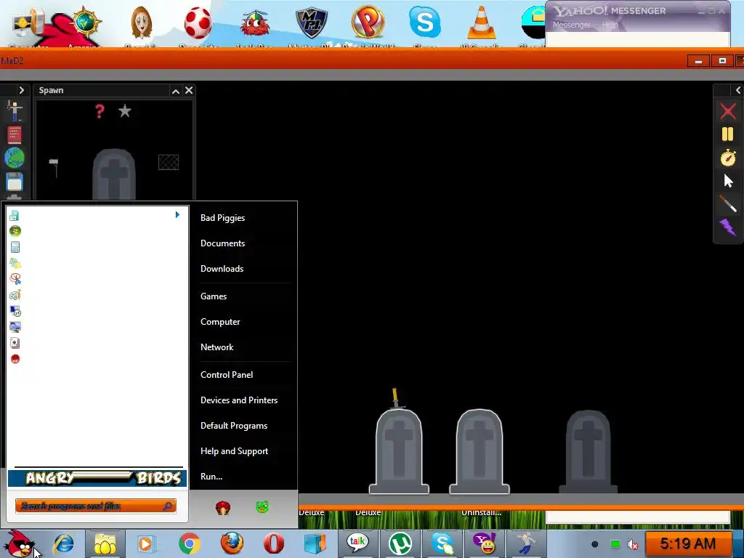Open Help menu in Yahoo Messenger window
744x558 pixels.
tap(610, 25)
